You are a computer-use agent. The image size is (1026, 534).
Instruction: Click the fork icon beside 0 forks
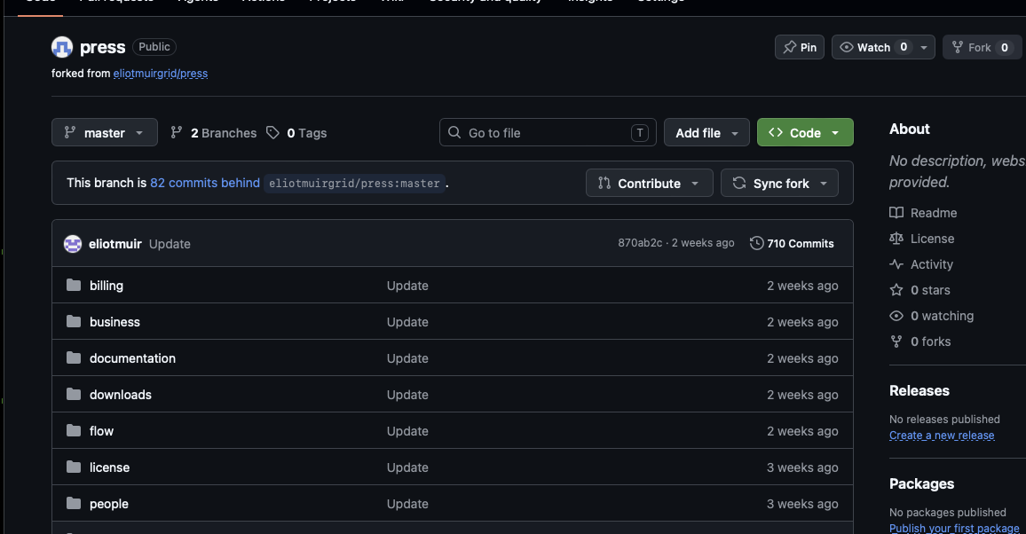point(896,342)
